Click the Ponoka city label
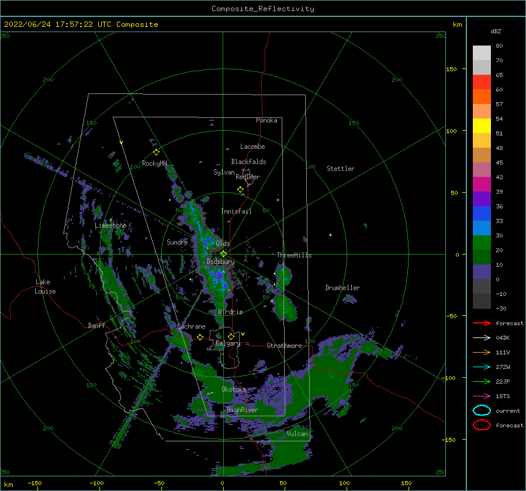526x491 pixels. (267, 120)
